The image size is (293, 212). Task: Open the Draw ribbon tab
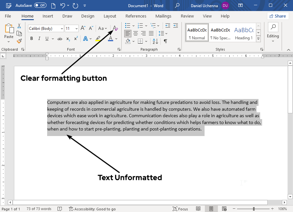click(67, 16)
